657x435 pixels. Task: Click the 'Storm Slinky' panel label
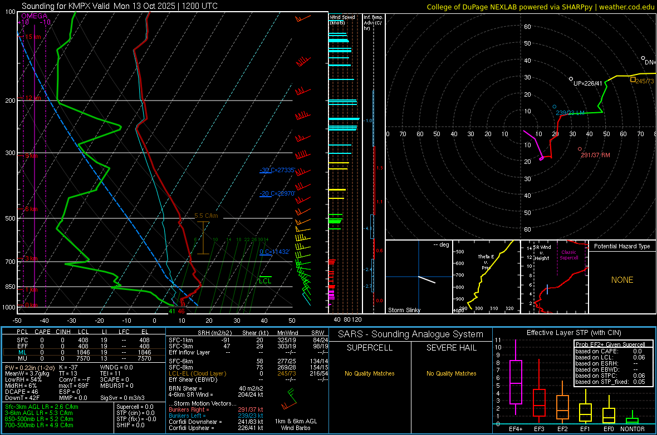coord(404,310)
